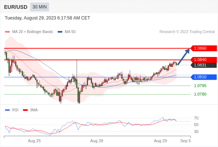Click the 1.0795 green support value

tap(200, 86)
